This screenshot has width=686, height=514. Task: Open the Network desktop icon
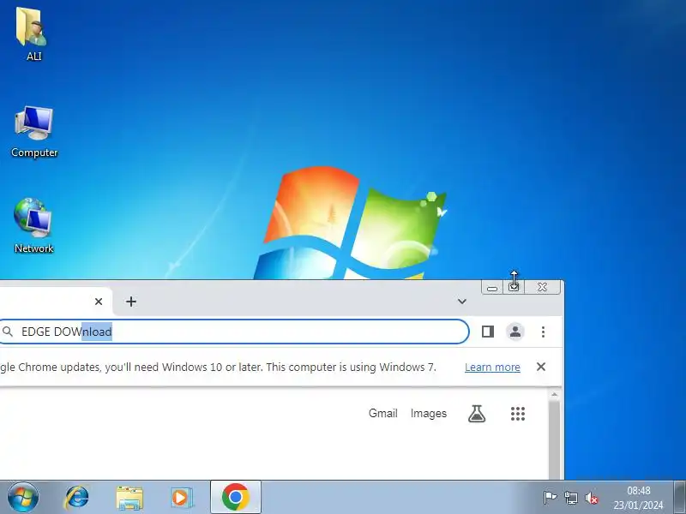[x=33, y=225]
